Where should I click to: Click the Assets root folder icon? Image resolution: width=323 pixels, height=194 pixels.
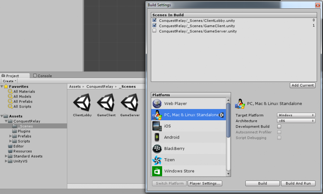click(6, 116)
